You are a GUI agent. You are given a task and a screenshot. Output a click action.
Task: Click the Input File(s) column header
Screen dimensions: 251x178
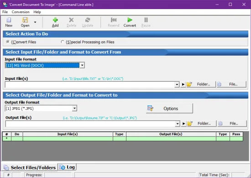[x=68, y=134]
